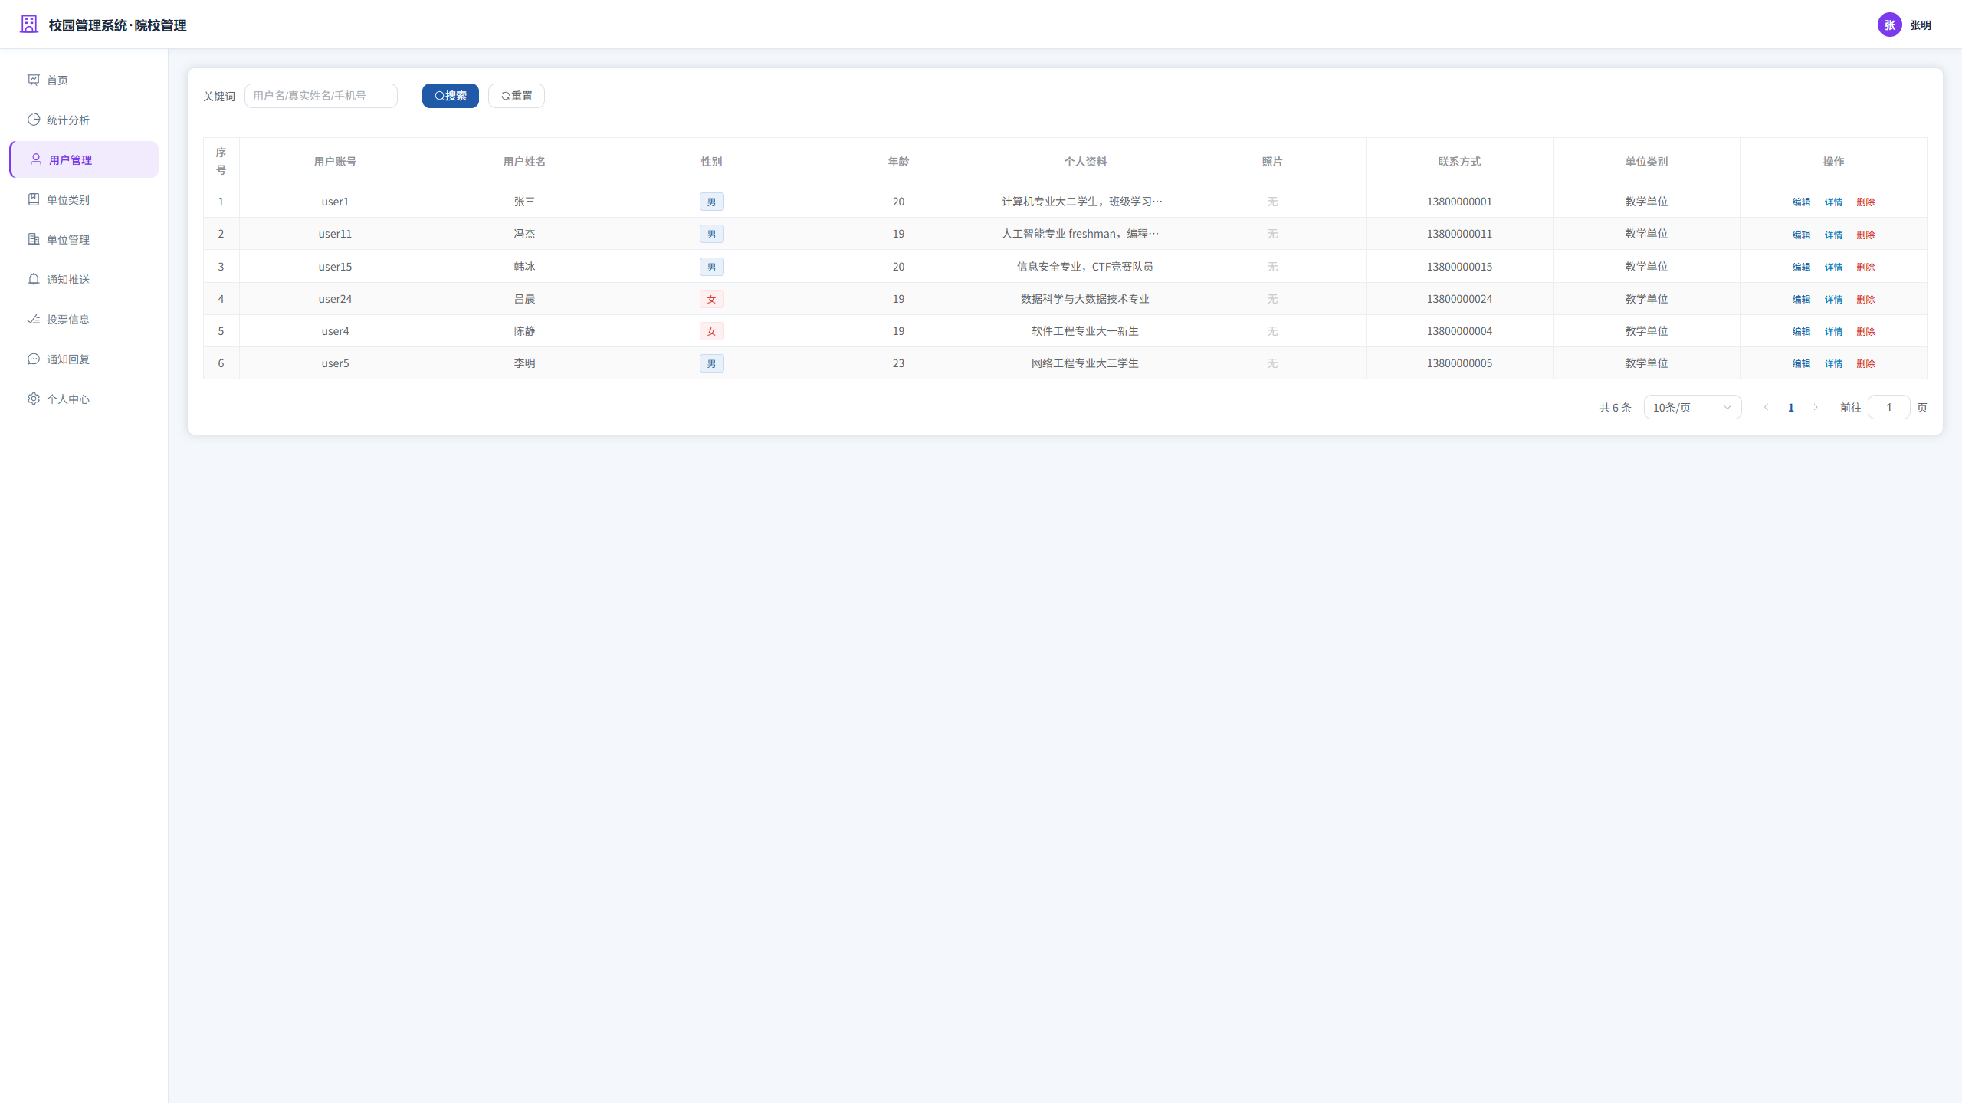
Task: Click the blue 搜索 button
Action: pos(451,96)
